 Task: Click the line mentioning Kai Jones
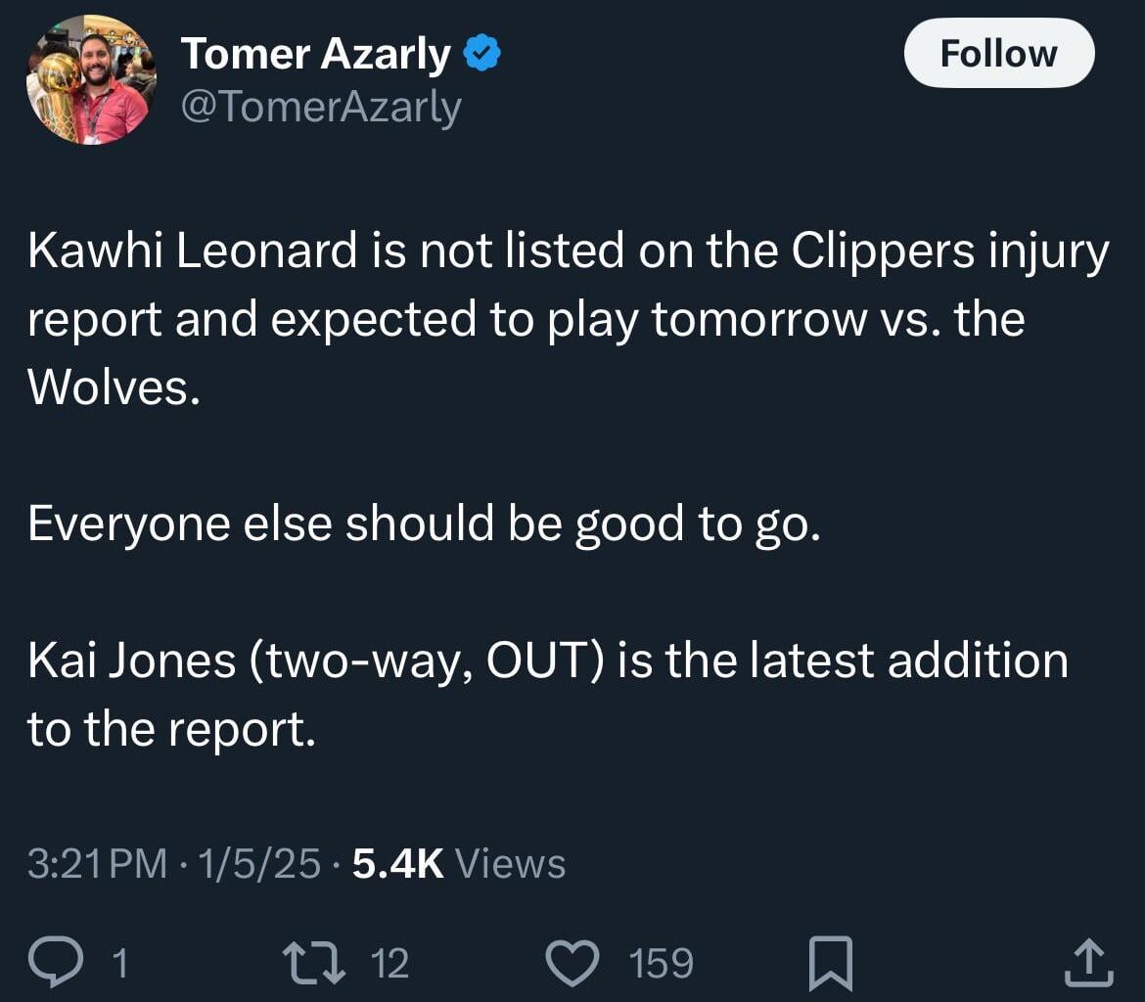[546, 660]
